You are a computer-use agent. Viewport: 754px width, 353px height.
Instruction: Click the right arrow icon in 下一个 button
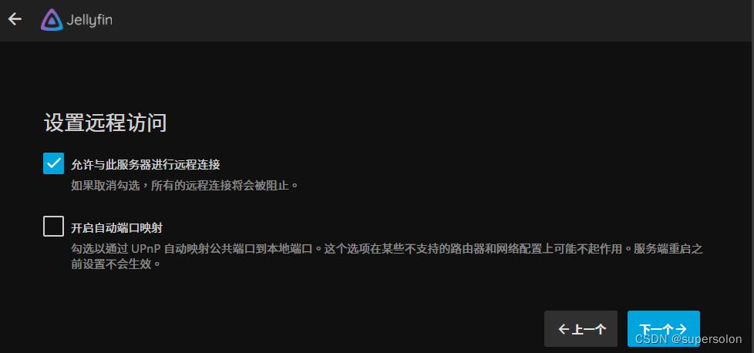(681, 329)
